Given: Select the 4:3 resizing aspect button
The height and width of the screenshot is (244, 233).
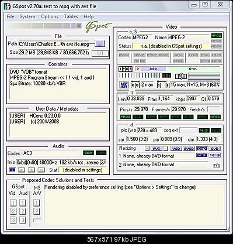Looking at the screenshot, I should click(x=201, y=155).
